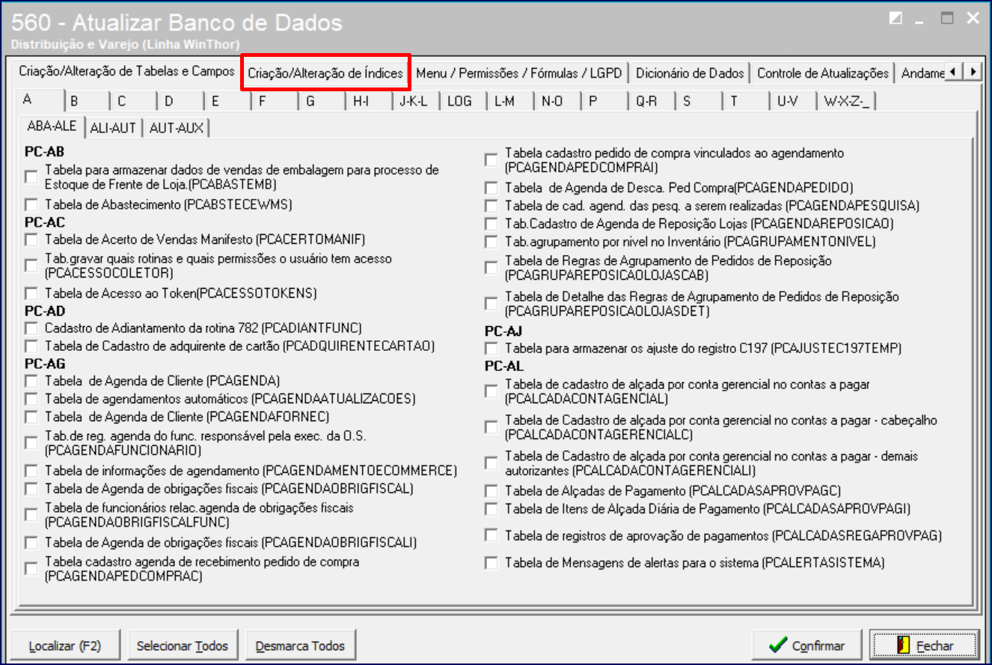Tick the PCALCADACONTAGENCIAL checkbox

pyautogui.click(x=491, y=391)
